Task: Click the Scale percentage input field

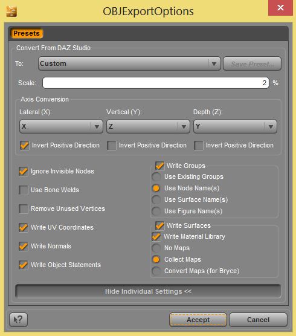Action: [x=156, y=83]
